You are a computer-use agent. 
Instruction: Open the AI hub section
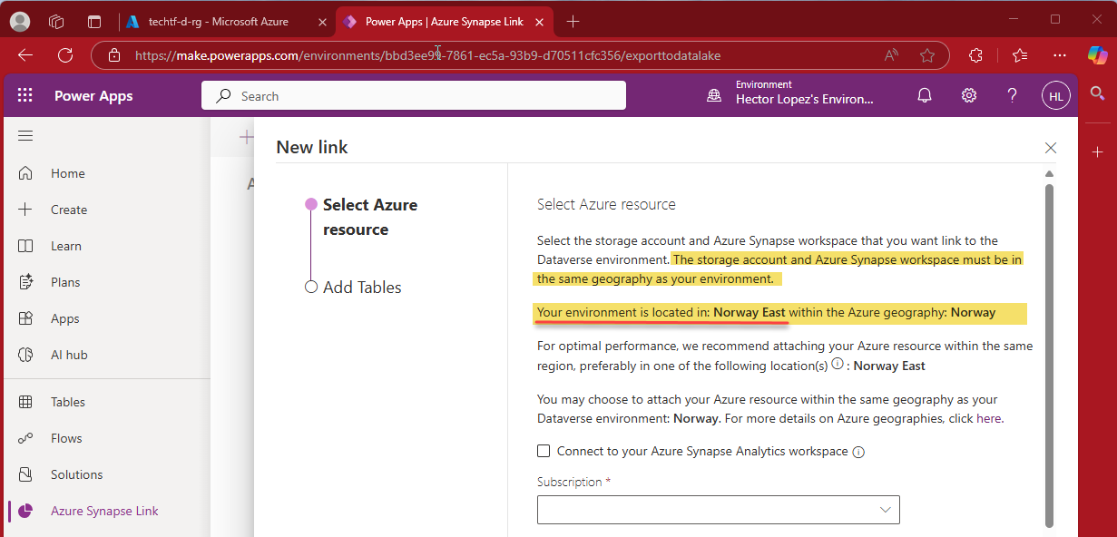[67, 354]
